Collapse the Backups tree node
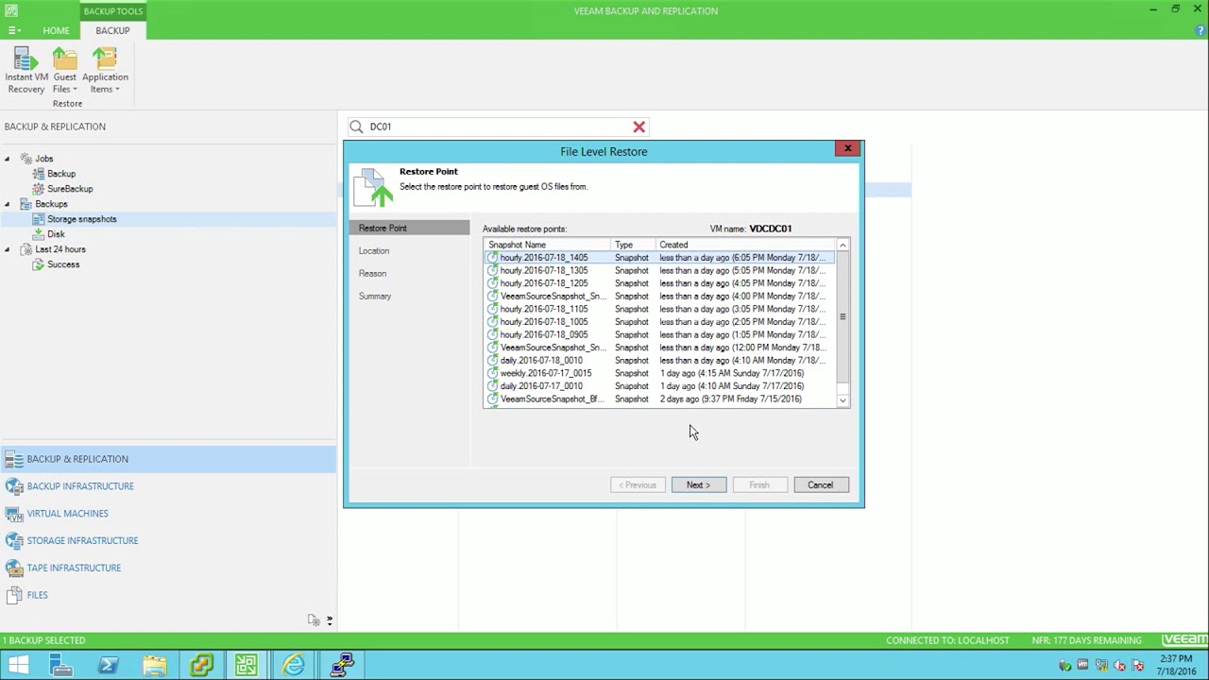The width and height of the screenshot is (1209, 680). pos(8,204)
